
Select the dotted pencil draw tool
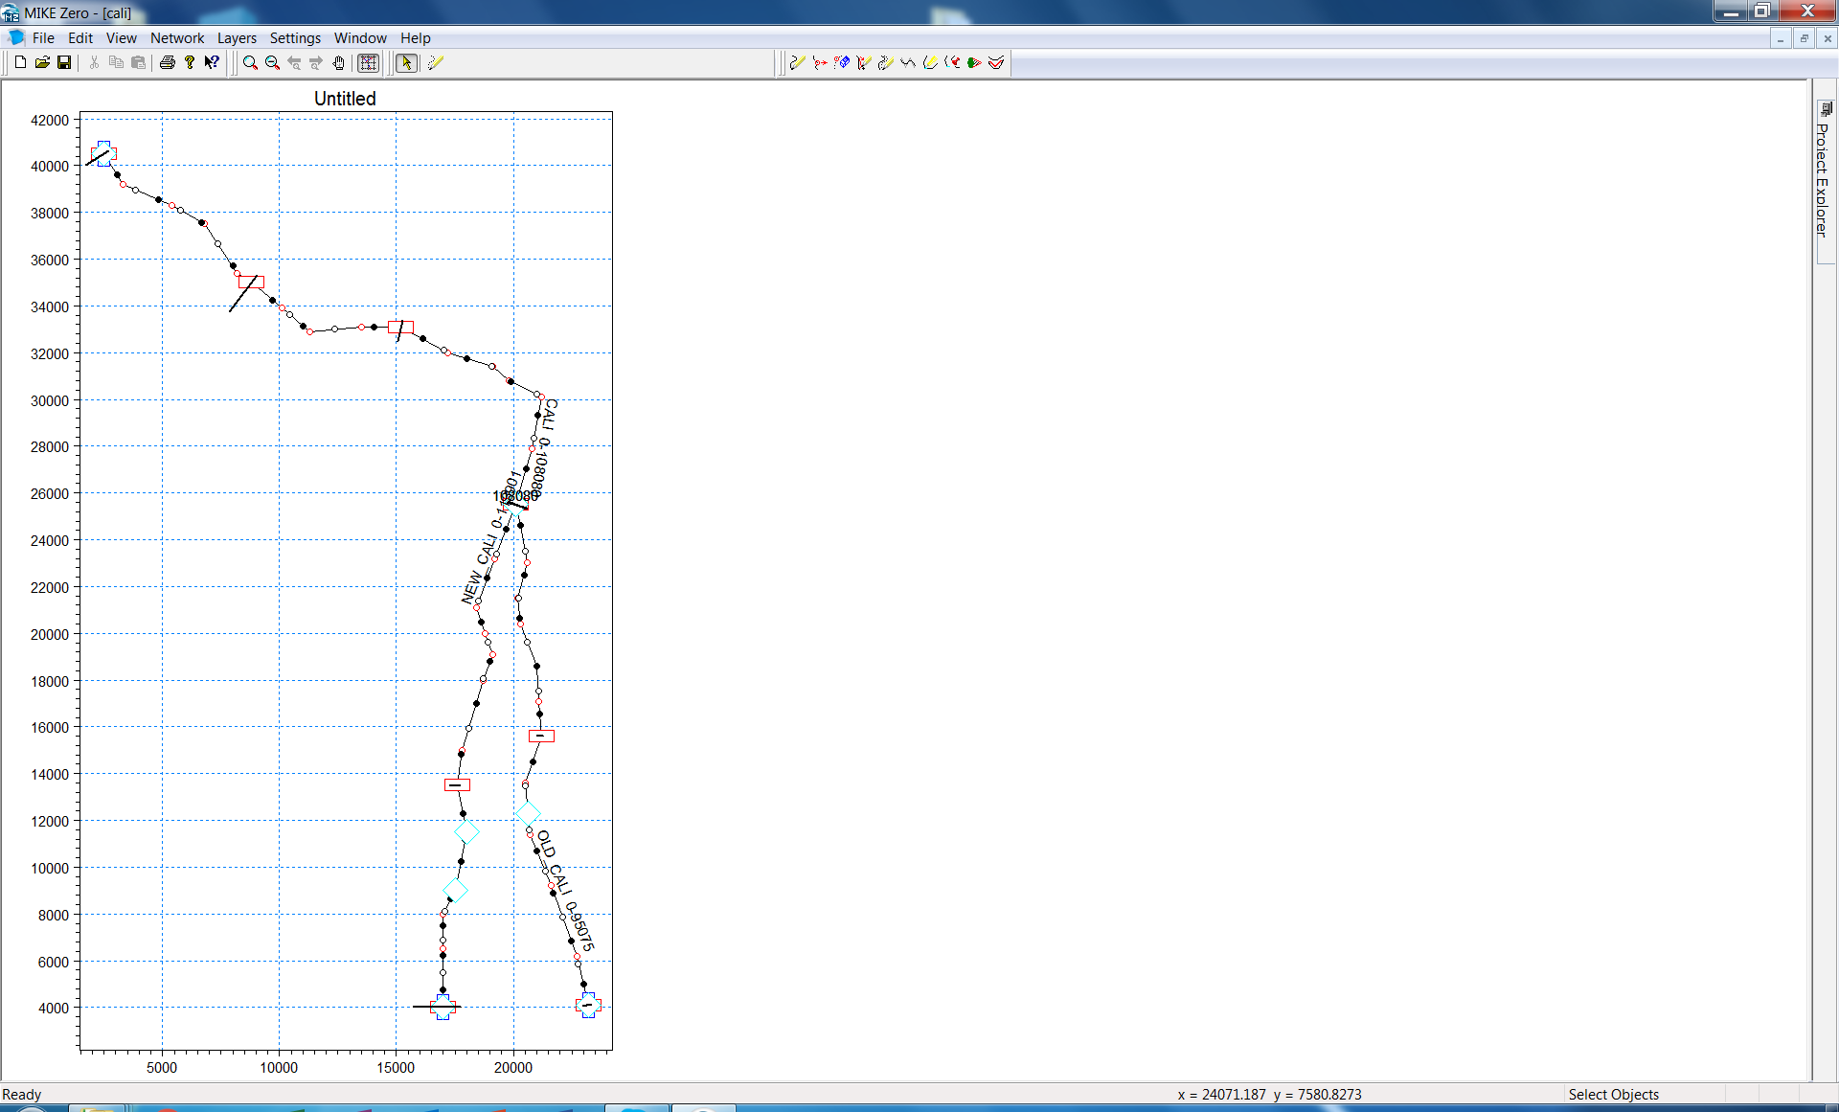436,62
